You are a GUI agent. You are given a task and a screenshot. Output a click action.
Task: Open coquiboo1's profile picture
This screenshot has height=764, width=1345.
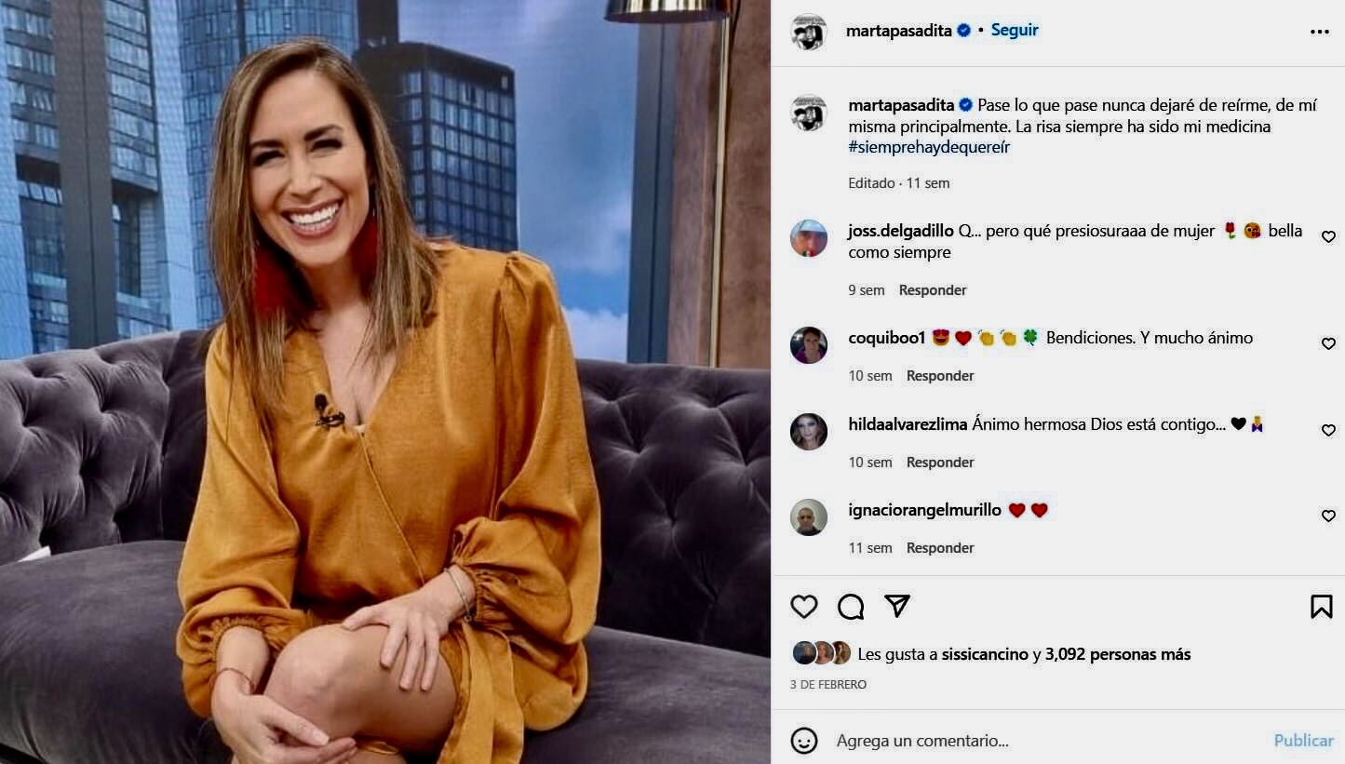click(x=809, y=345)
